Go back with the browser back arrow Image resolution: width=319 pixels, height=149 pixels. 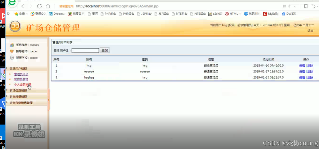[23, 6]
